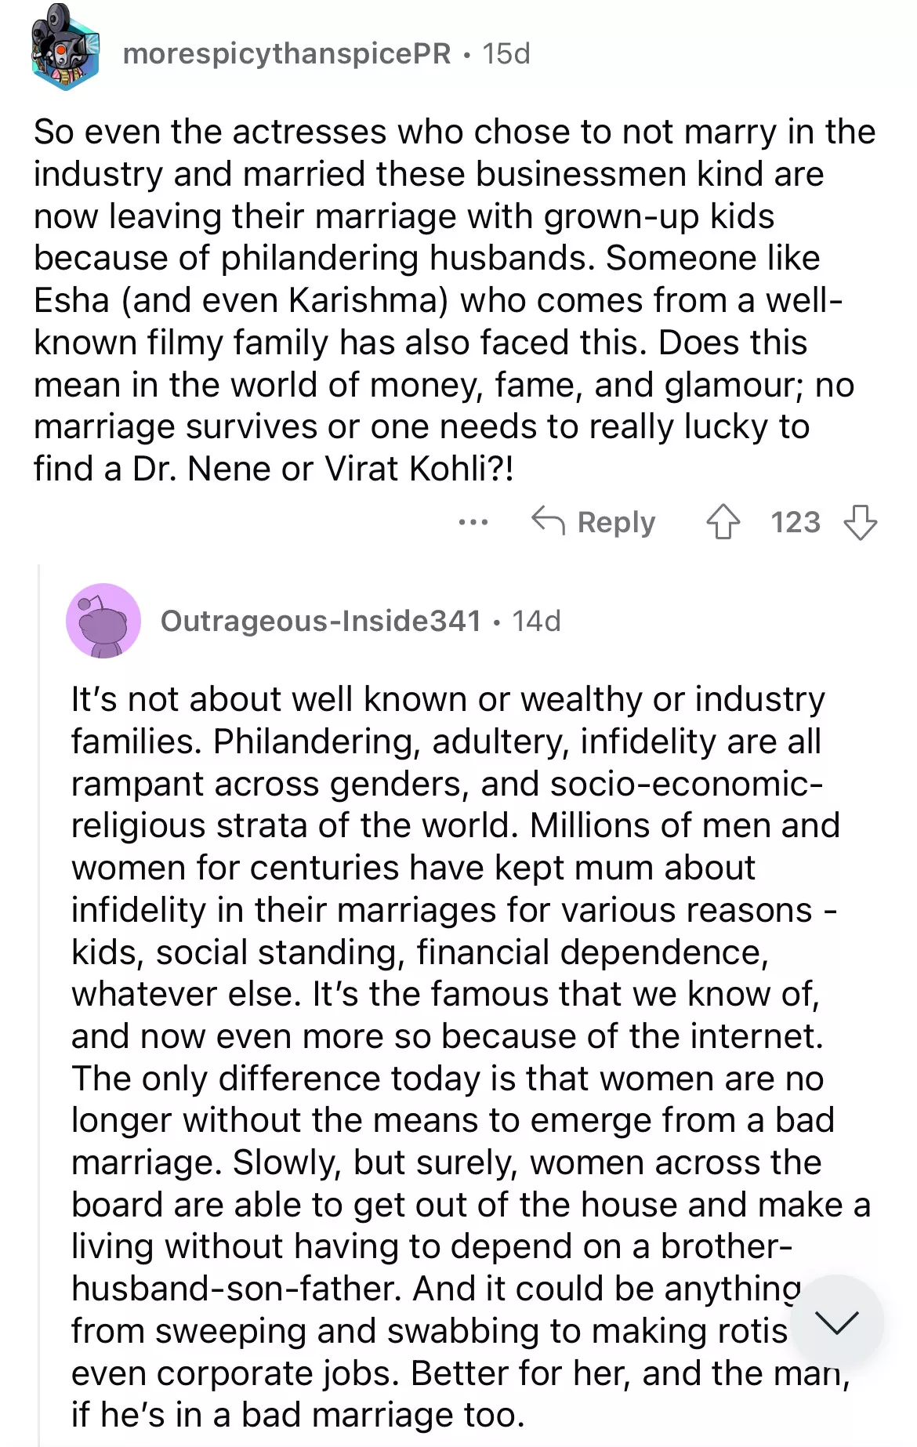The width and height of the screenshot is (917, 1447).
Task: Downvote the morespicythanspicePR comment
Action: pyautogui.click(x=860, y=522)
